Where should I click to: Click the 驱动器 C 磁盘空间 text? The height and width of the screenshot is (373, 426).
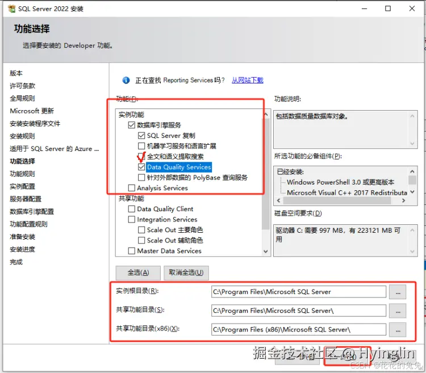(x=338, y=235)
